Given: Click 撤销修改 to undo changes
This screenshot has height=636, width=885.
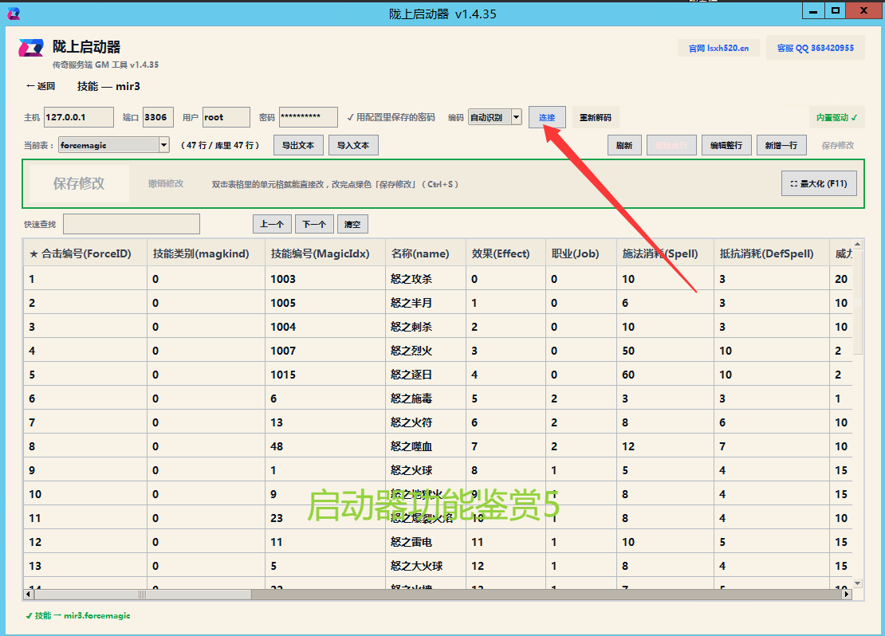Looking at the screenshot, I should coord(166,183).
